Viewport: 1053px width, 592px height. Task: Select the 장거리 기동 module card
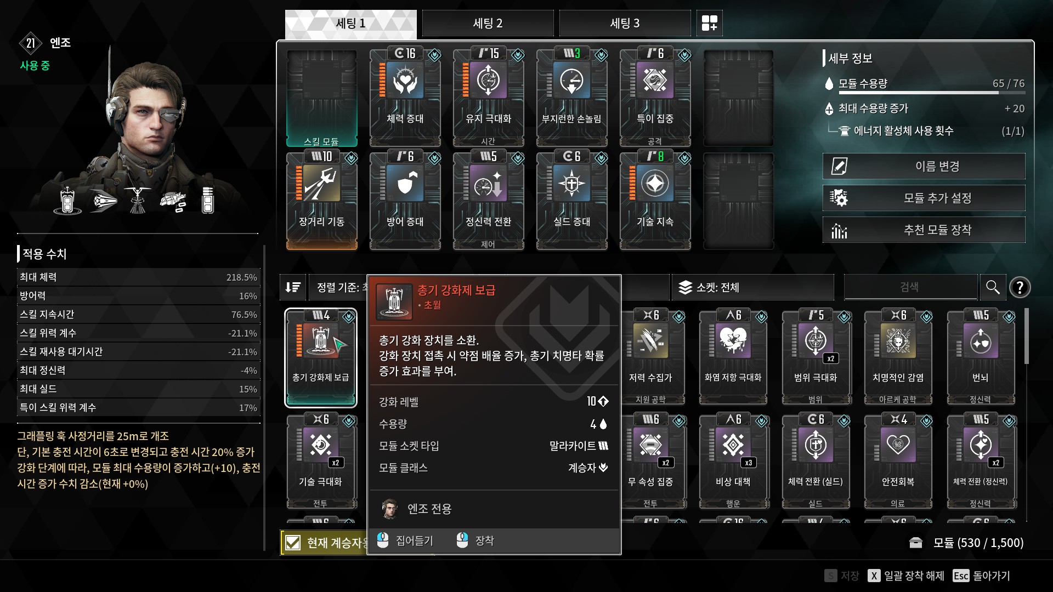(321, 201)
